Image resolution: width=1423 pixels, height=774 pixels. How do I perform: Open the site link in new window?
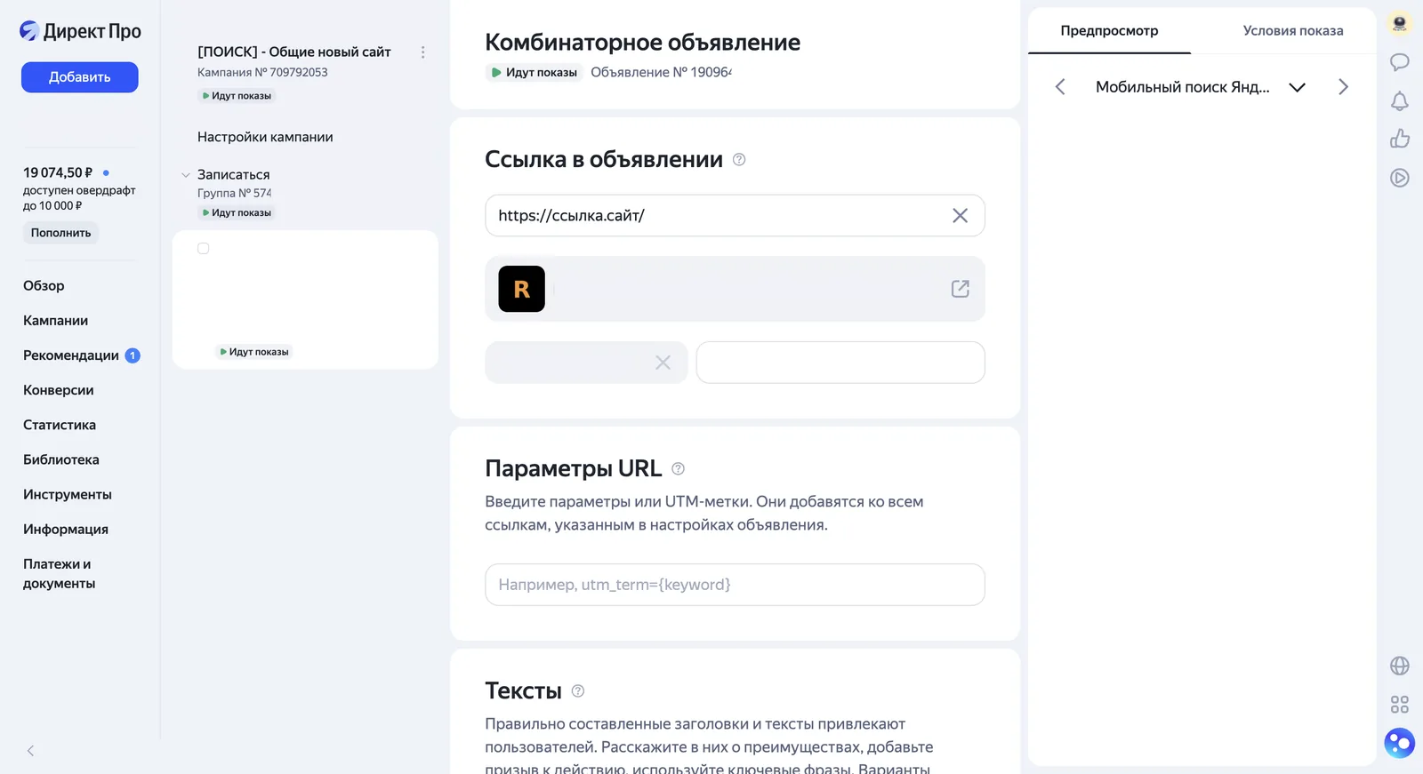[x=960, y=289]
